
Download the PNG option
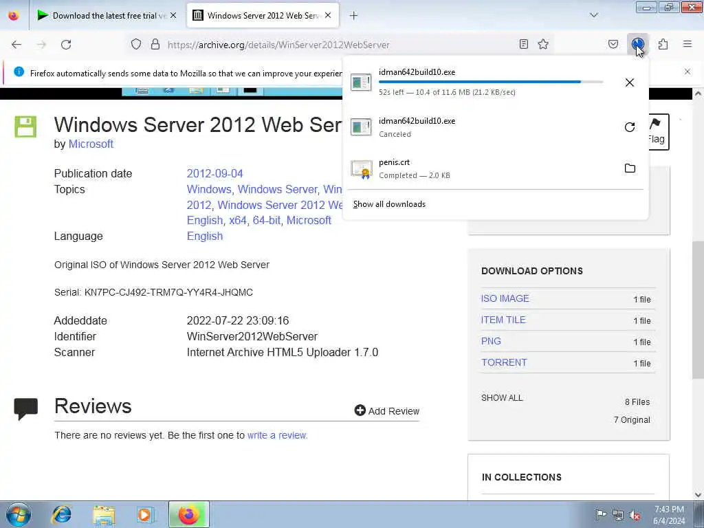tap(491, 341)
